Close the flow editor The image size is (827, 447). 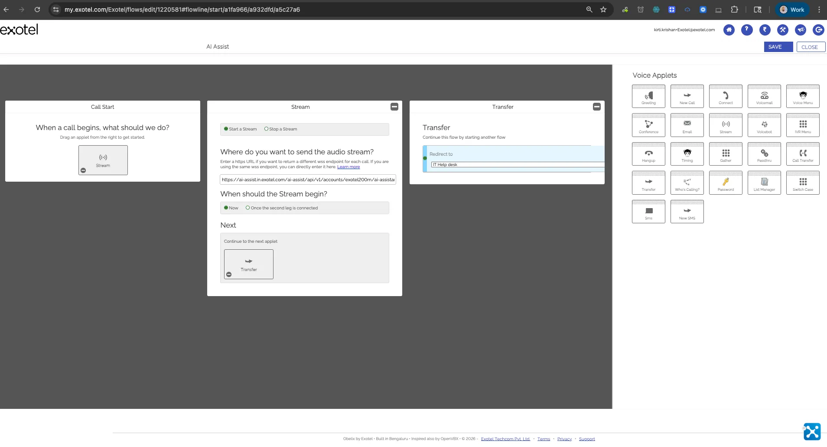(x=811, y=47)
